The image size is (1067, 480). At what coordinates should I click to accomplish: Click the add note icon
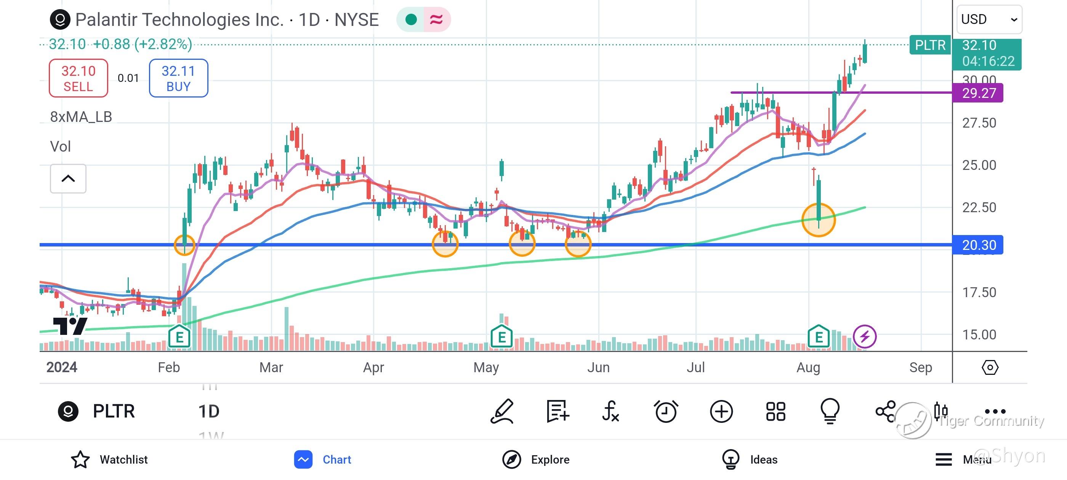(x=558, y=411)
